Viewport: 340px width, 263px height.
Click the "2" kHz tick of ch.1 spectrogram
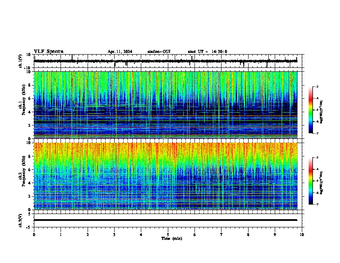point(30,125)
